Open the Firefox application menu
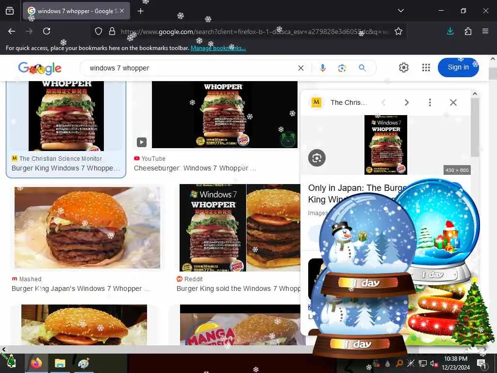The width and height of the screenshot is (497, 373). [485, 31]
